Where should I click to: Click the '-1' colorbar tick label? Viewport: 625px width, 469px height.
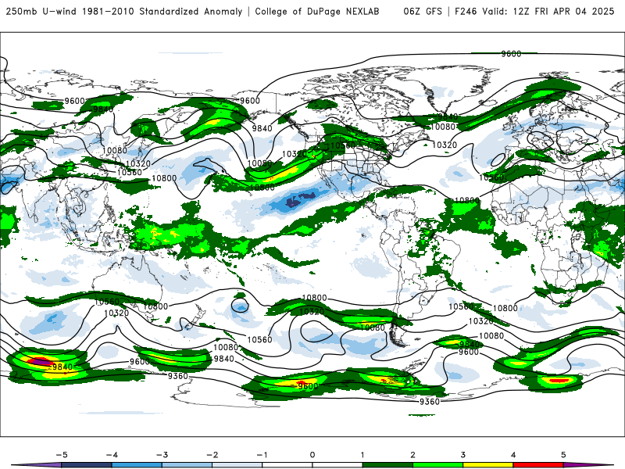click(262, 455)
